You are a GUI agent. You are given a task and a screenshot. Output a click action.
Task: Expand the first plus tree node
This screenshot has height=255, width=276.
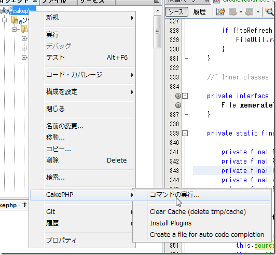click(24, 38)
